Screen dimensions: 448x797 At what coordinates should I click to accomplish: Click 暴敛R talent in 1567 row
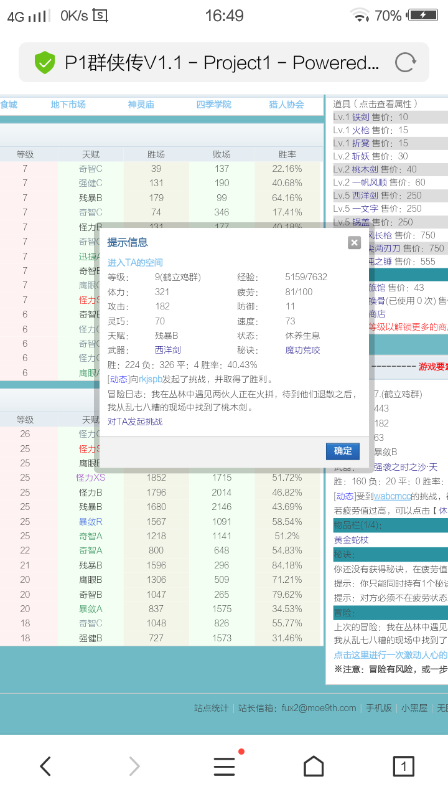(91, 521)
